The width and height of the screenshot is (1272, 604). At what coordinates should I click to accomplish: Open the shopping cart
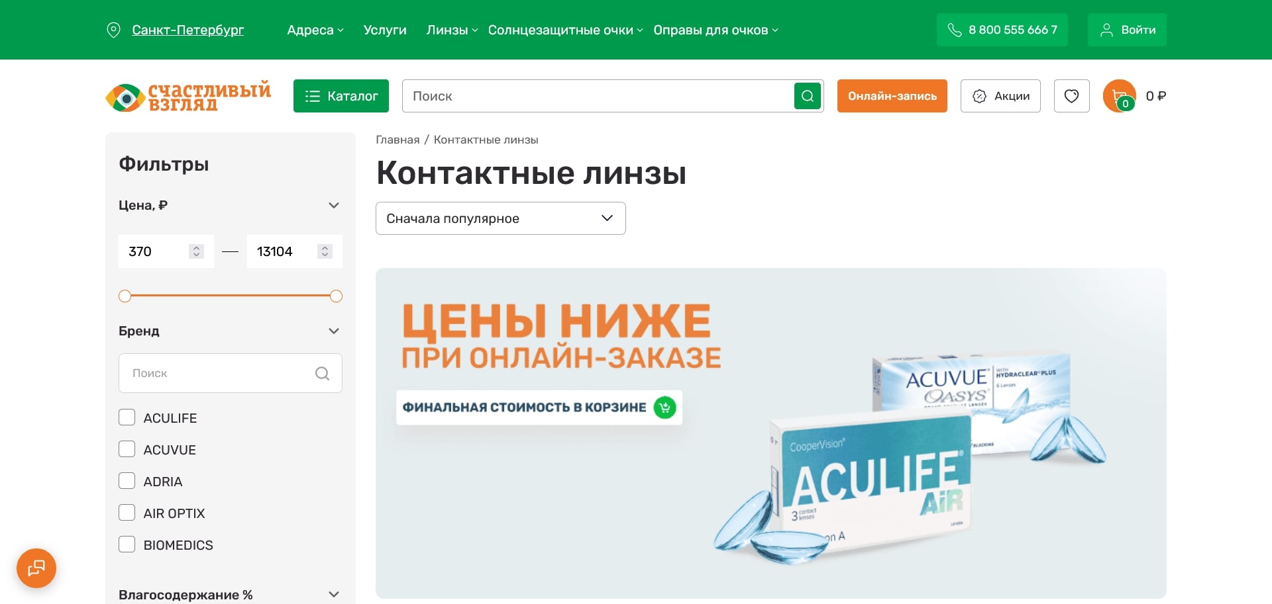point(1120,96)
